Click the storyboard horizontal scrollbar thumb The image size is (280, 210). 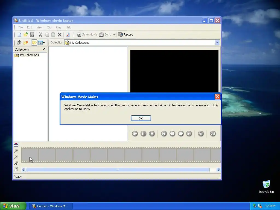pyautogui.click(x=118, y=170)
